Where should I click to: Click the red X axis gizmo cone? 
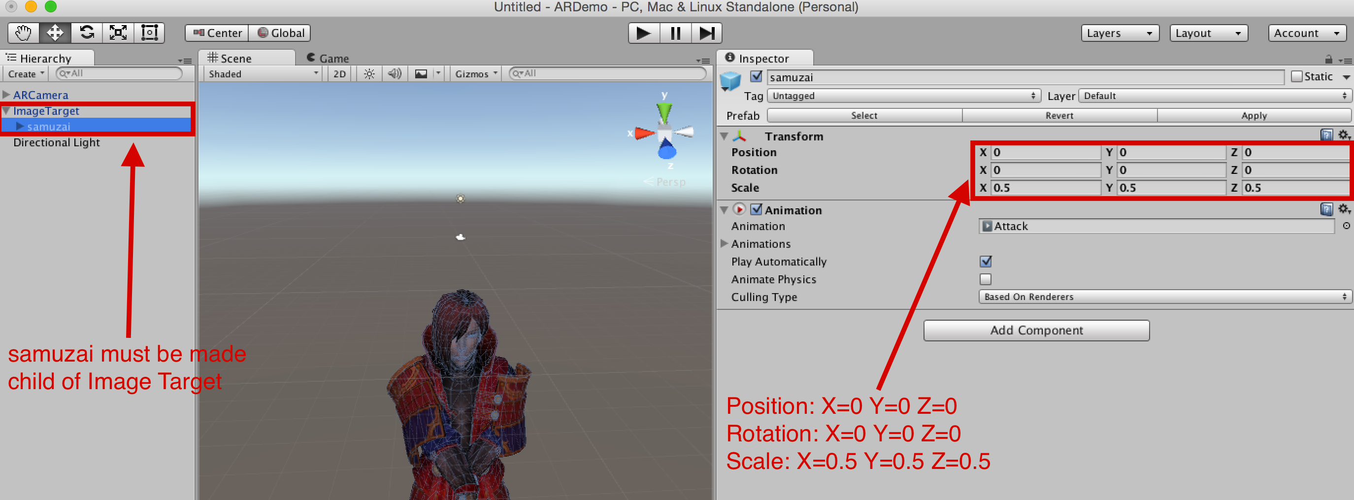click(644, 133)
